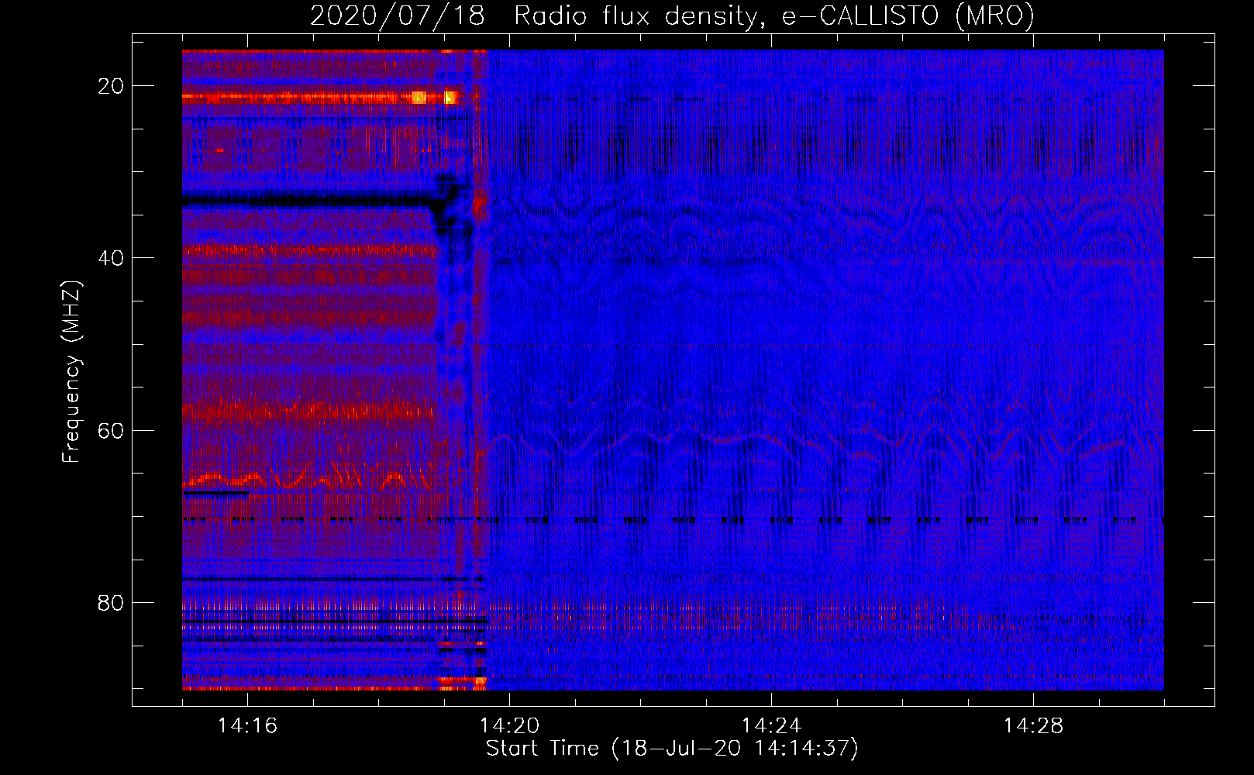The width and height of the screenshot is (1254, 775).
Task: Click the dashed black line near 70 MHz
Action: click(x=673, y=520)
